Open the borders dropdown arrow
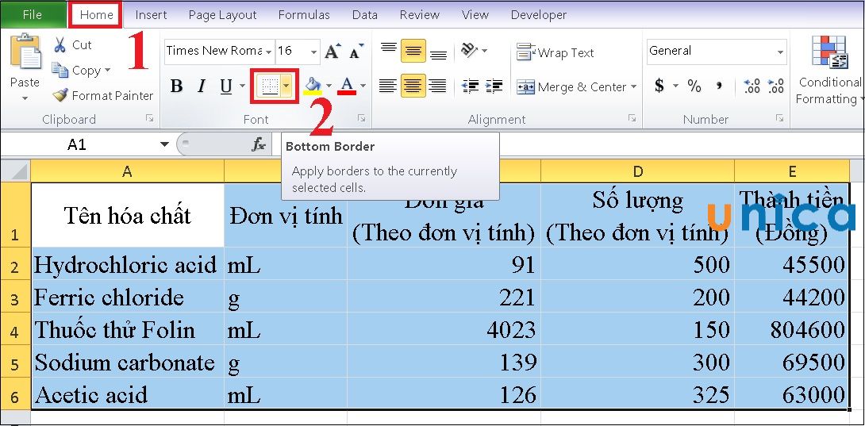865x426 pixels. (x=286, y=86)
